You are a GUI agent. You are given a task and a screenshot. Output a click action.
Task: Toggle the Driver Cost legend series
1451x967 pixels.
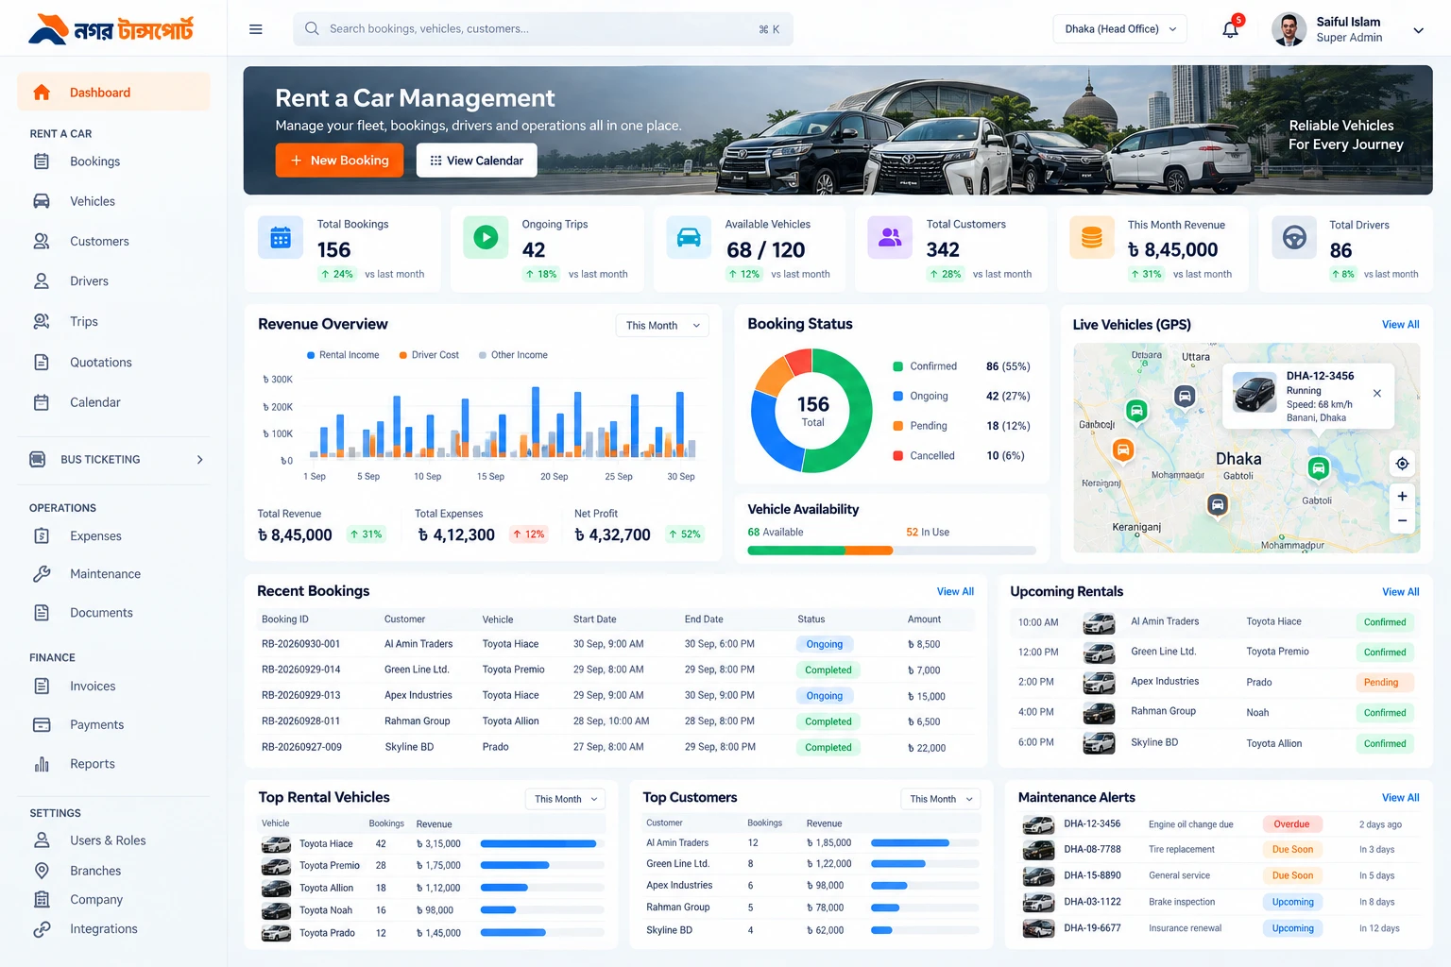pos(429,355)
